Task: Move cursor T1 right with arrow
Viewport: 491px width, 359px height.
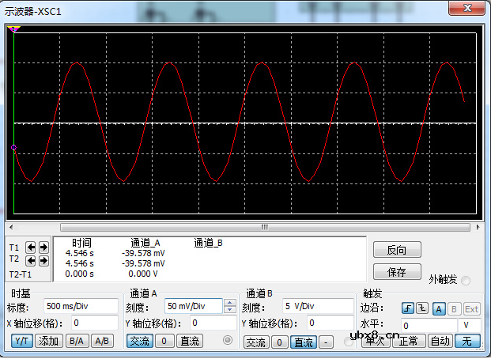Action: (43, 247)
